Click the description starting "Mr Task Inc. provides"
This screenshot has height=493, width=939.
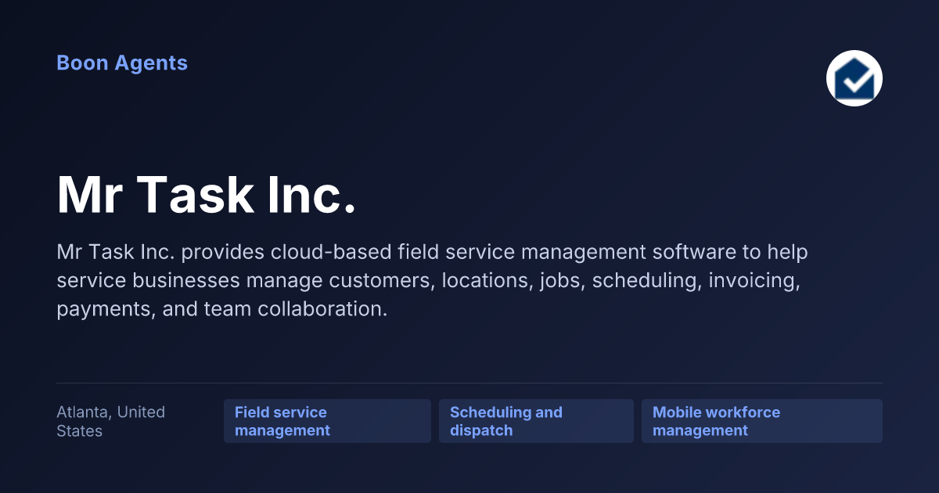pyautogui.click(x=433, y=280)
